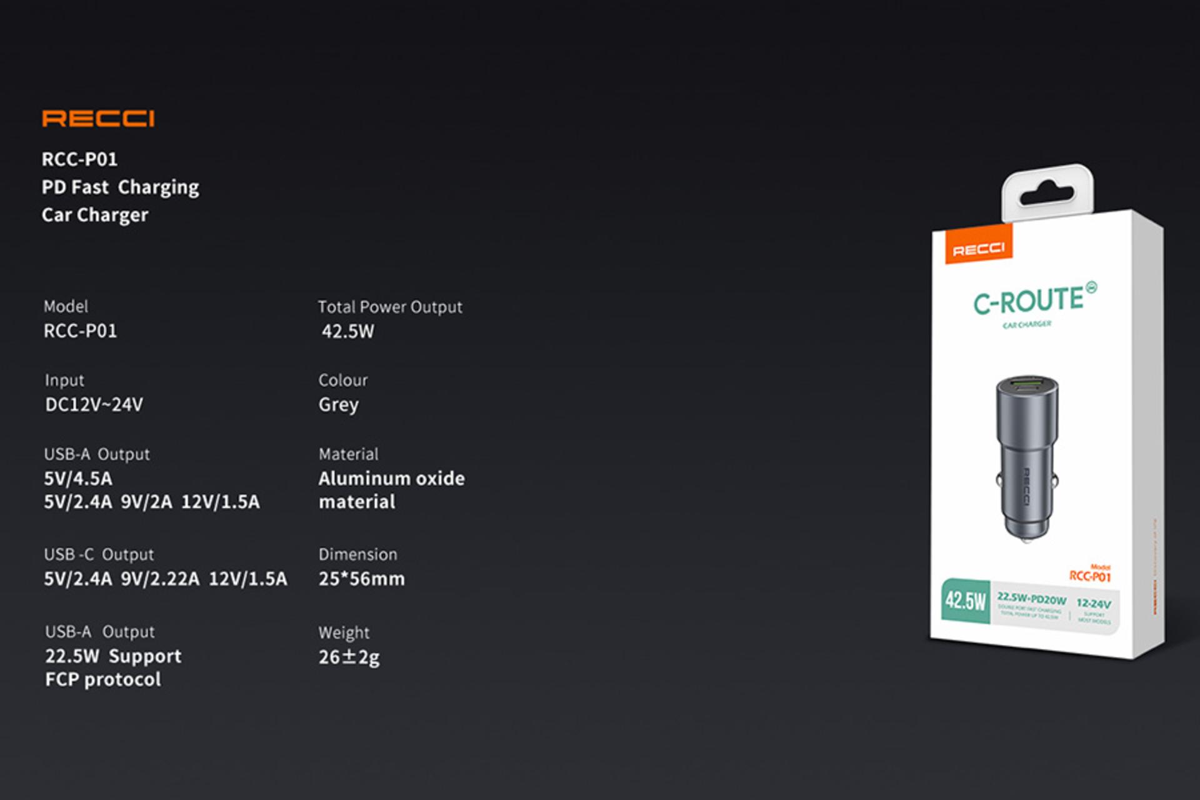Screen dimensions: 1200x800
Task: Click the FCP protocol text
Action: [103, 679]
